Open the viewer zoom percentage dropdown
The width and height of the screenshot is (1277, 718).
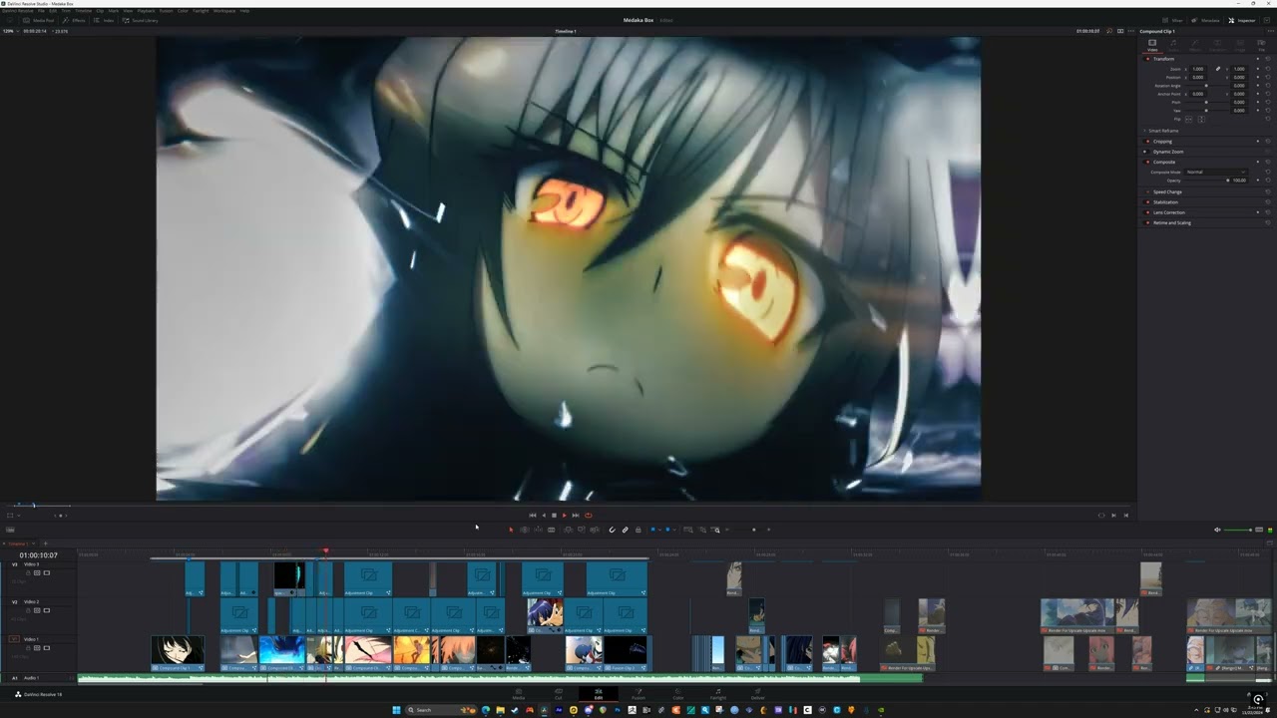click(x=9, y=31)
